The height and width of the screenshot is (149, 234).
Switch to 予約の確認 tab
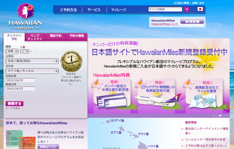(x=77, y=37)
